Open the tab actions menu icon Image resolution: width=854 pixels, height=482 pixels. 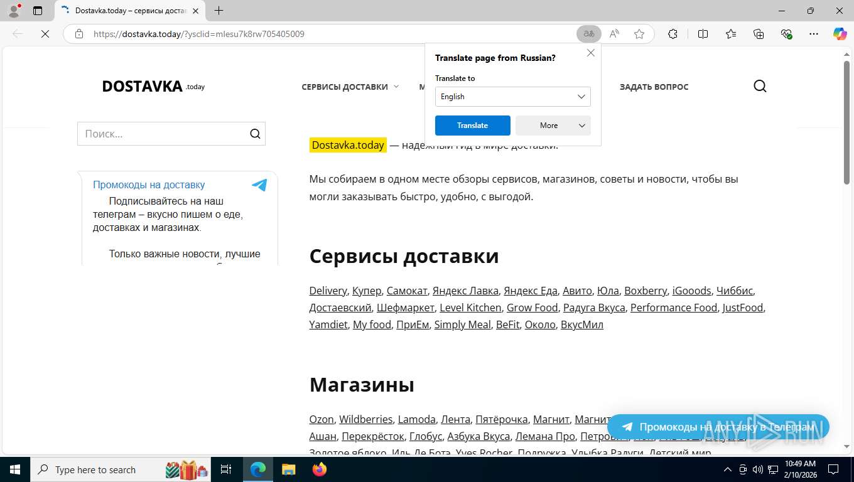point(38,11)
